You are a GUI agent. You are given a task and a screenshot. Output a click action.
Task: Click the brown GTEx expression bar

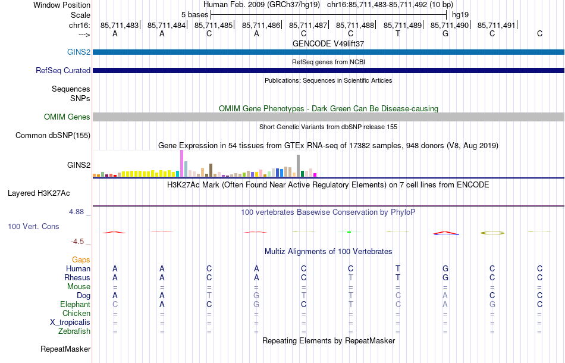coord(211,170)
